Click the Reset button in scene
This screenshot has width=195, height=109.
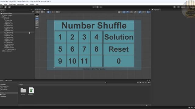coord(119,49)
